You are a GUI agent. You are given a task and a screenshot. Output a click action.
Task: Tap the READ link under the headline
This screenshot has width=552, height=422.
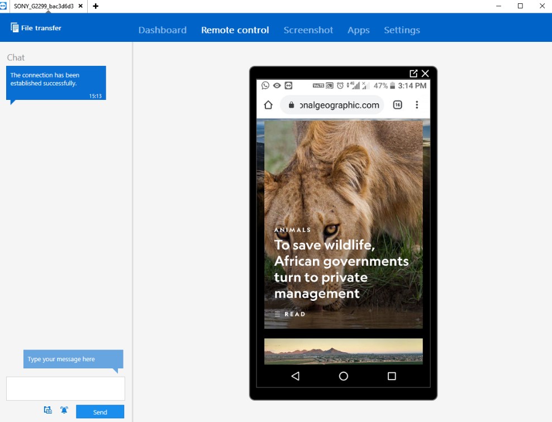click(290, 314)
